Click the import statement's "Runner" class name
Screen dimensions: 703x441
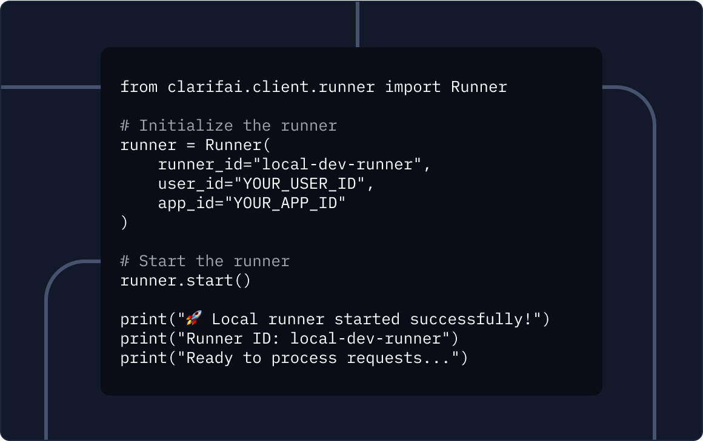479,87
